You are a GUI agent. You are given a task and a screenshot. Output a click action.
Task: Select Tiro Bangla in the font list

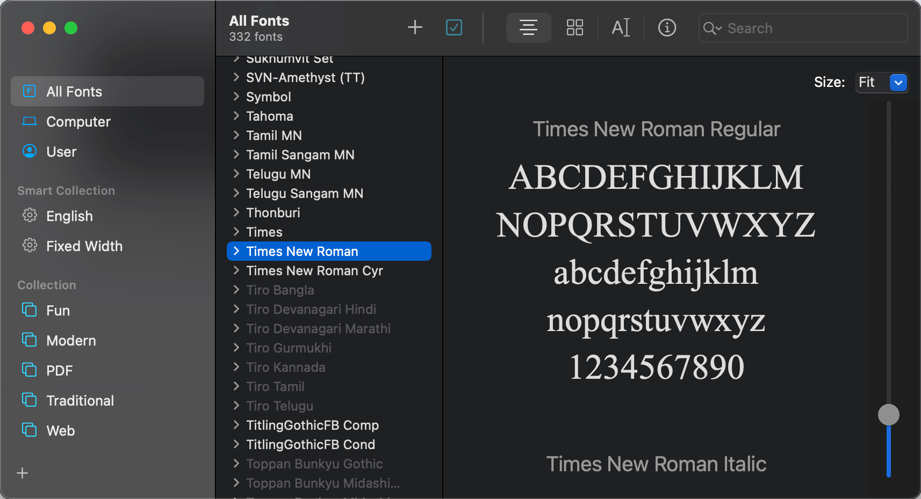click(x=329, y=290)
